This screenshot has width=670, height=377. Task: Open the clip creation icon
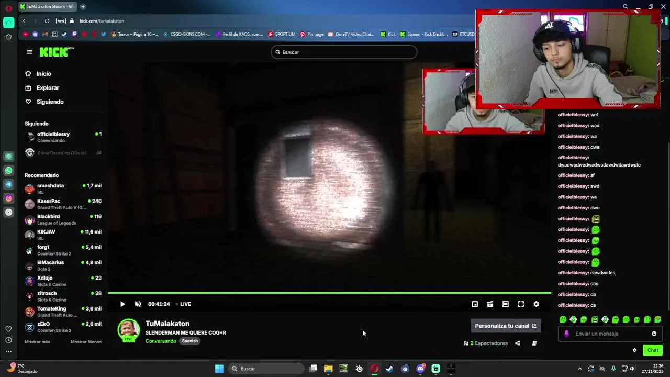coord(490,304)
